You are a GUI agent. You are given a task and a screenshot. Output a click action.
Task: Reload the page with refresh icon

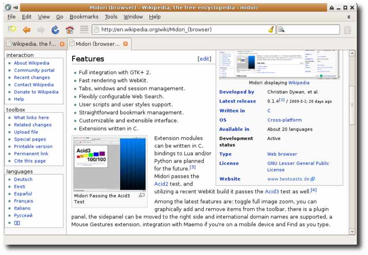55,30
